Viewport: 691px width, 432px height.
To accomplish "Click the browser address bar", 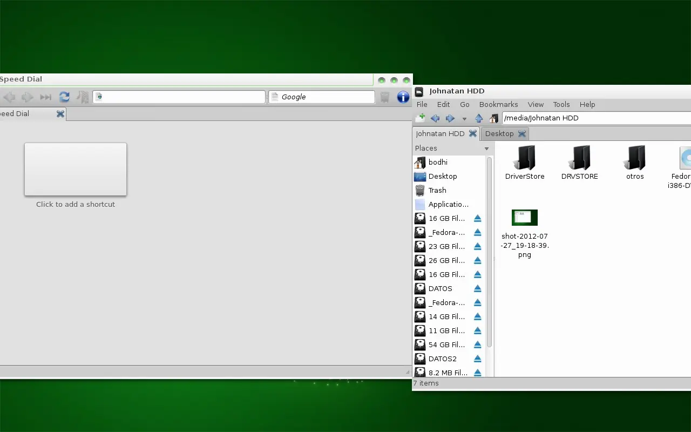I will pyautogui.click(x=179, y=97).
